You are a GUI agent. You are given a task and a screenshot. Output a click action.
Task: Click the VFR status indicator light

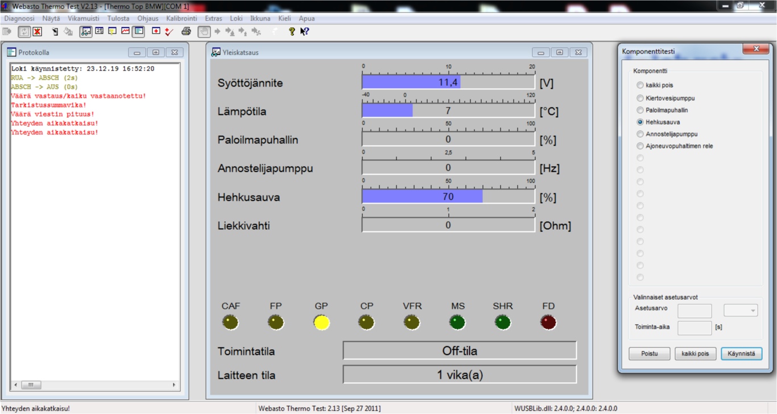click(x=412, y=323)
